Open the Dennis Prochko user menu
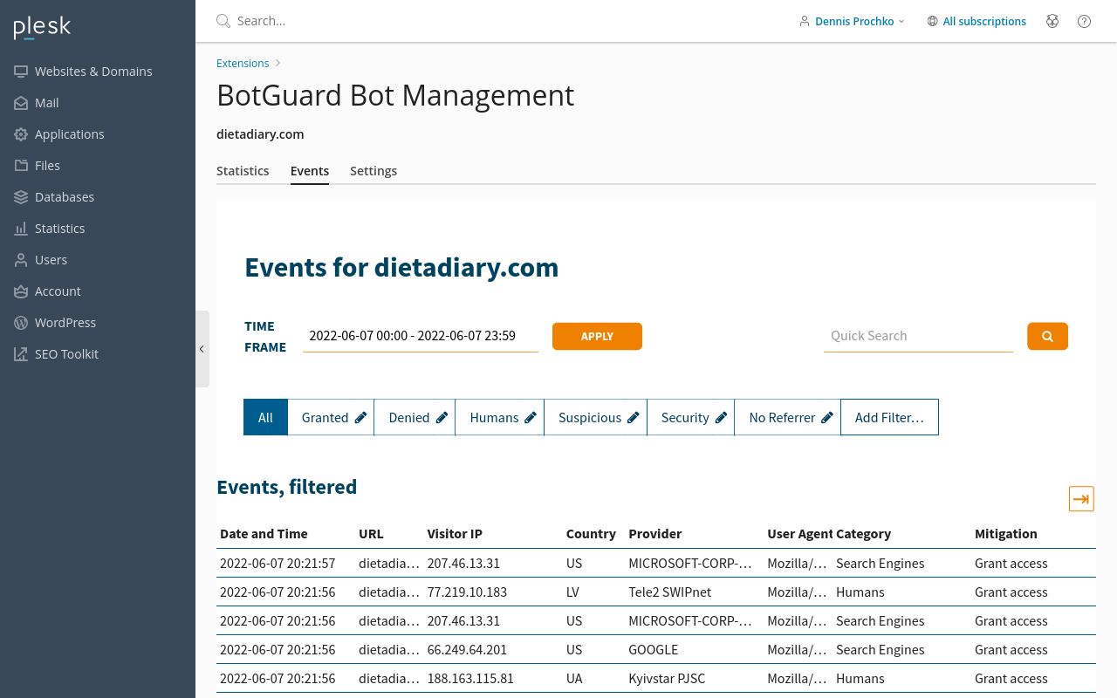Viewport: 1117px width, 698px height. 852,21
